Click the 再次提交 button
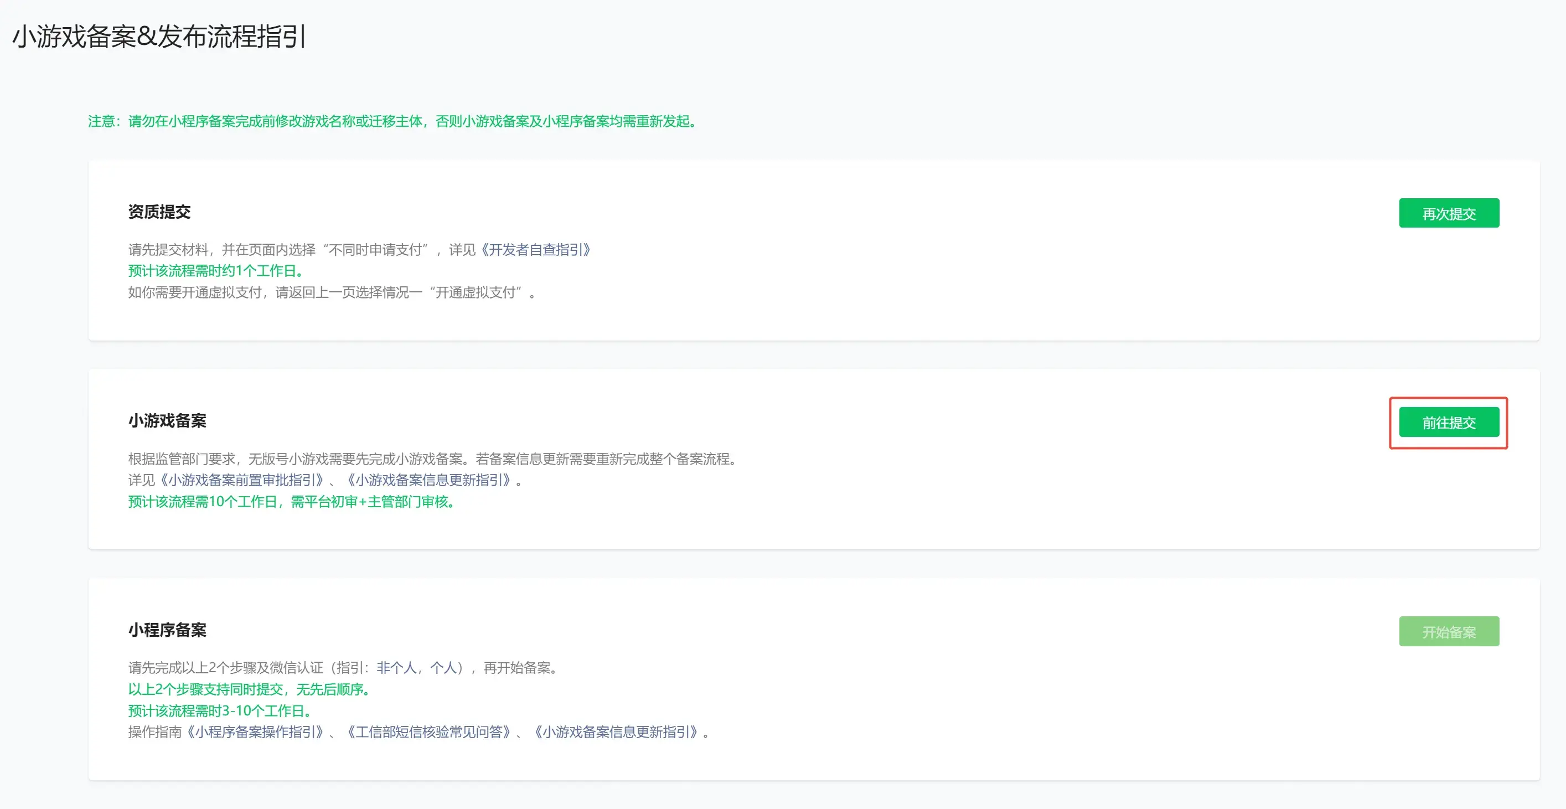Viewport: 1566px width, 809px height. pos(1449,214)
